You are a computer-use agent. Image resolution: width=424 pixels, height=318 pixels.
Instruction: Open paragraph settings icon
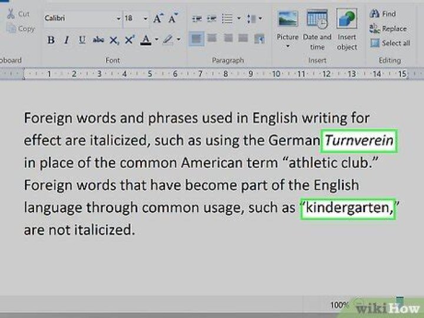pos(259,39)
